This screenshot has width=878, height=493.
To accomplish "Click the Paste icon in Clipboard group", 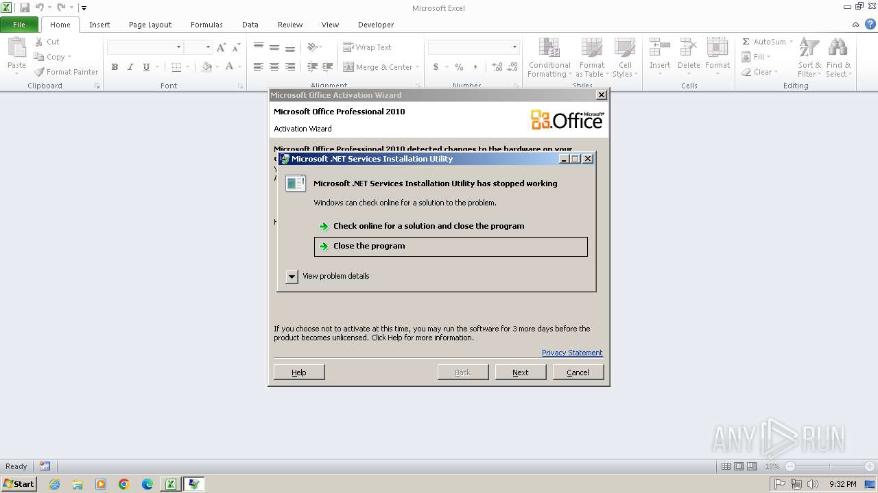I will 16,48.
